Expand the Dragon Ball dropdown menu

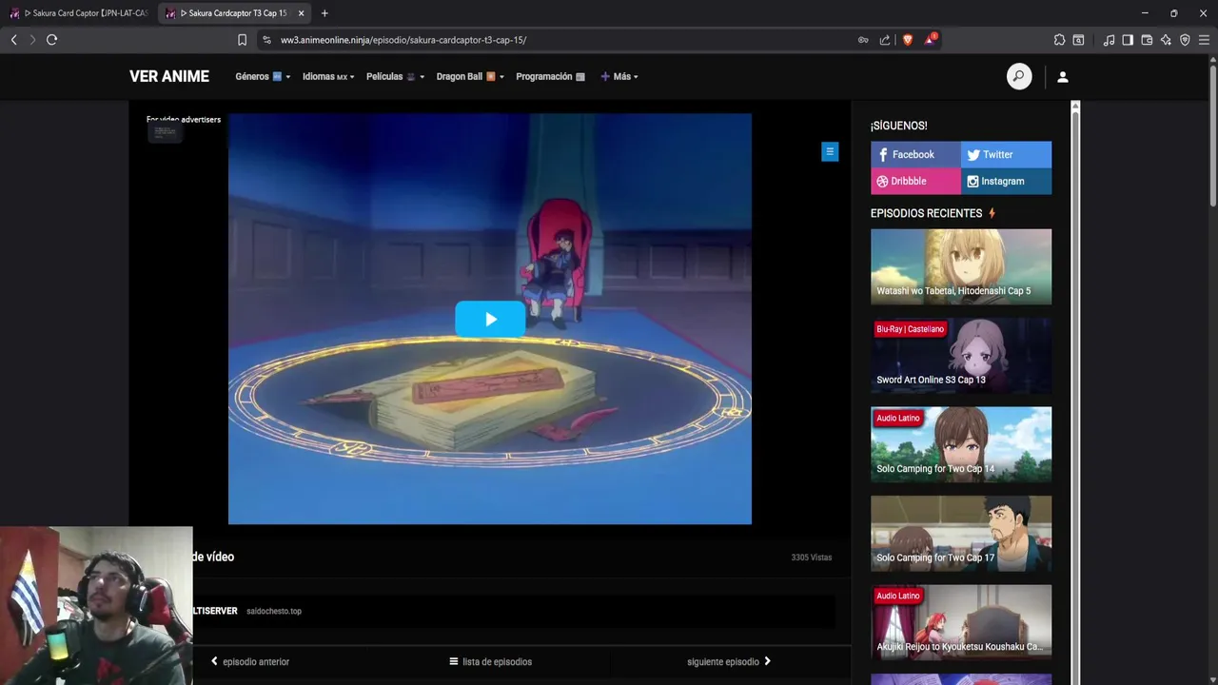(470, 77)
